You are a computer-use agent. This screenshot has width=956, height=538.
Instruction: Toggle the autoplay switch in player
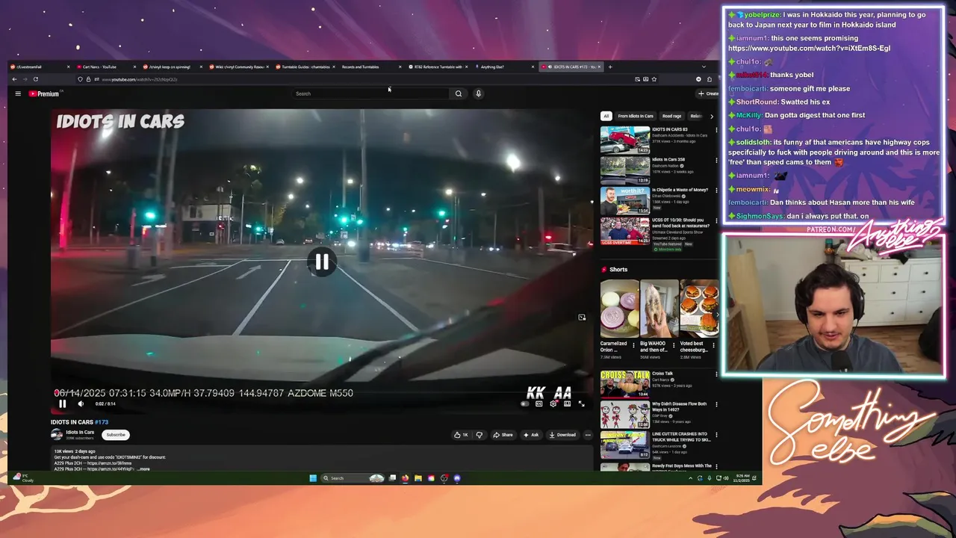click(x=524, y=403)
